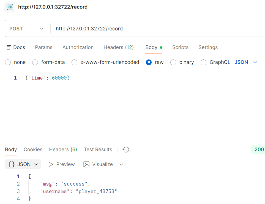Select the binary body radio button
265x204 pixels.
click(x=173, y=62)
